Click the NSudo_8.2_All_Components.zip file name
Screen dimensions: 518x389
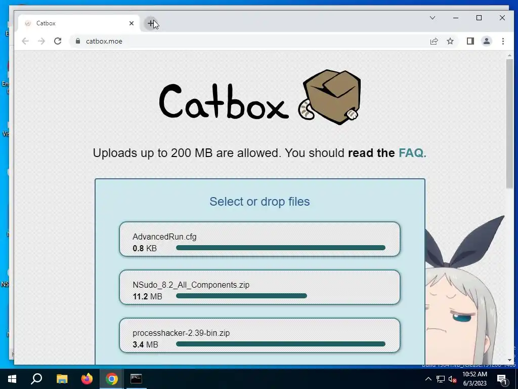coord(191,285)
